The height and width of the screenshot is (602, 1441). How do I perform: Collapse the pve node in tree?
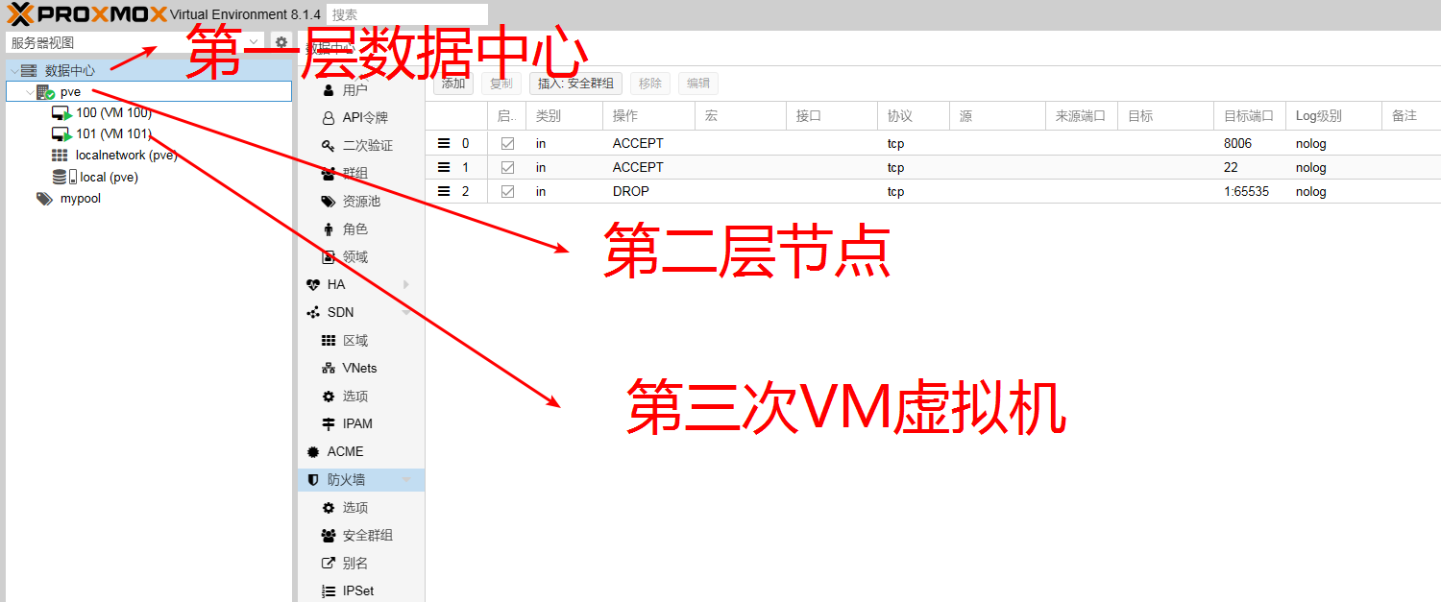(29, 92)
